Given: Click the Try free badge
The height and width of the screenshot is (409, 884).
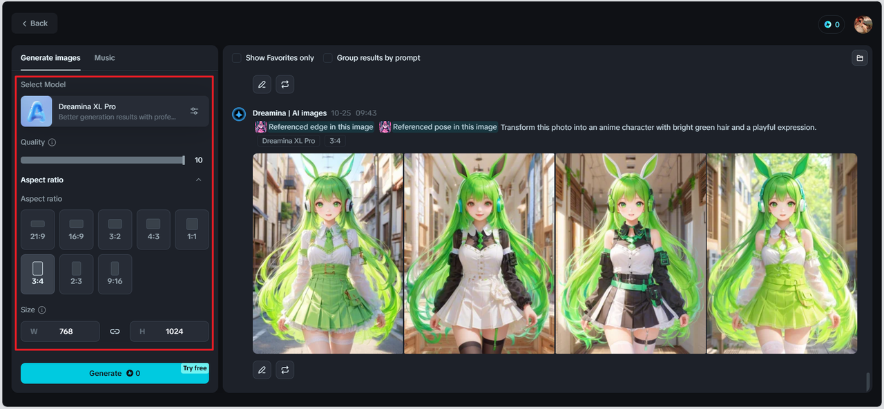Looking at the screenshot, I should 195,368.
